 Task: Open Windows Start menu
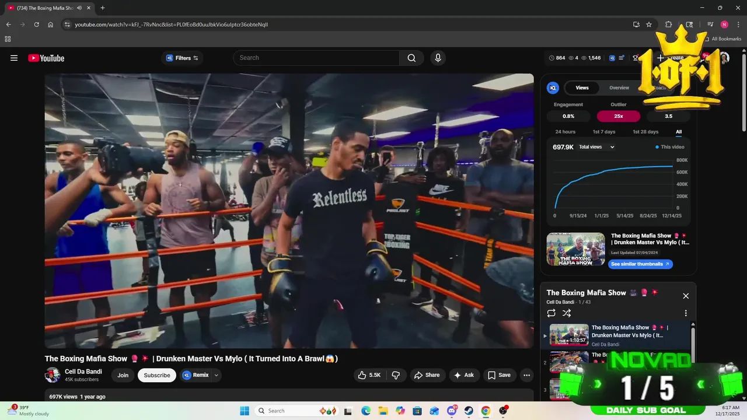coord(244,411)
